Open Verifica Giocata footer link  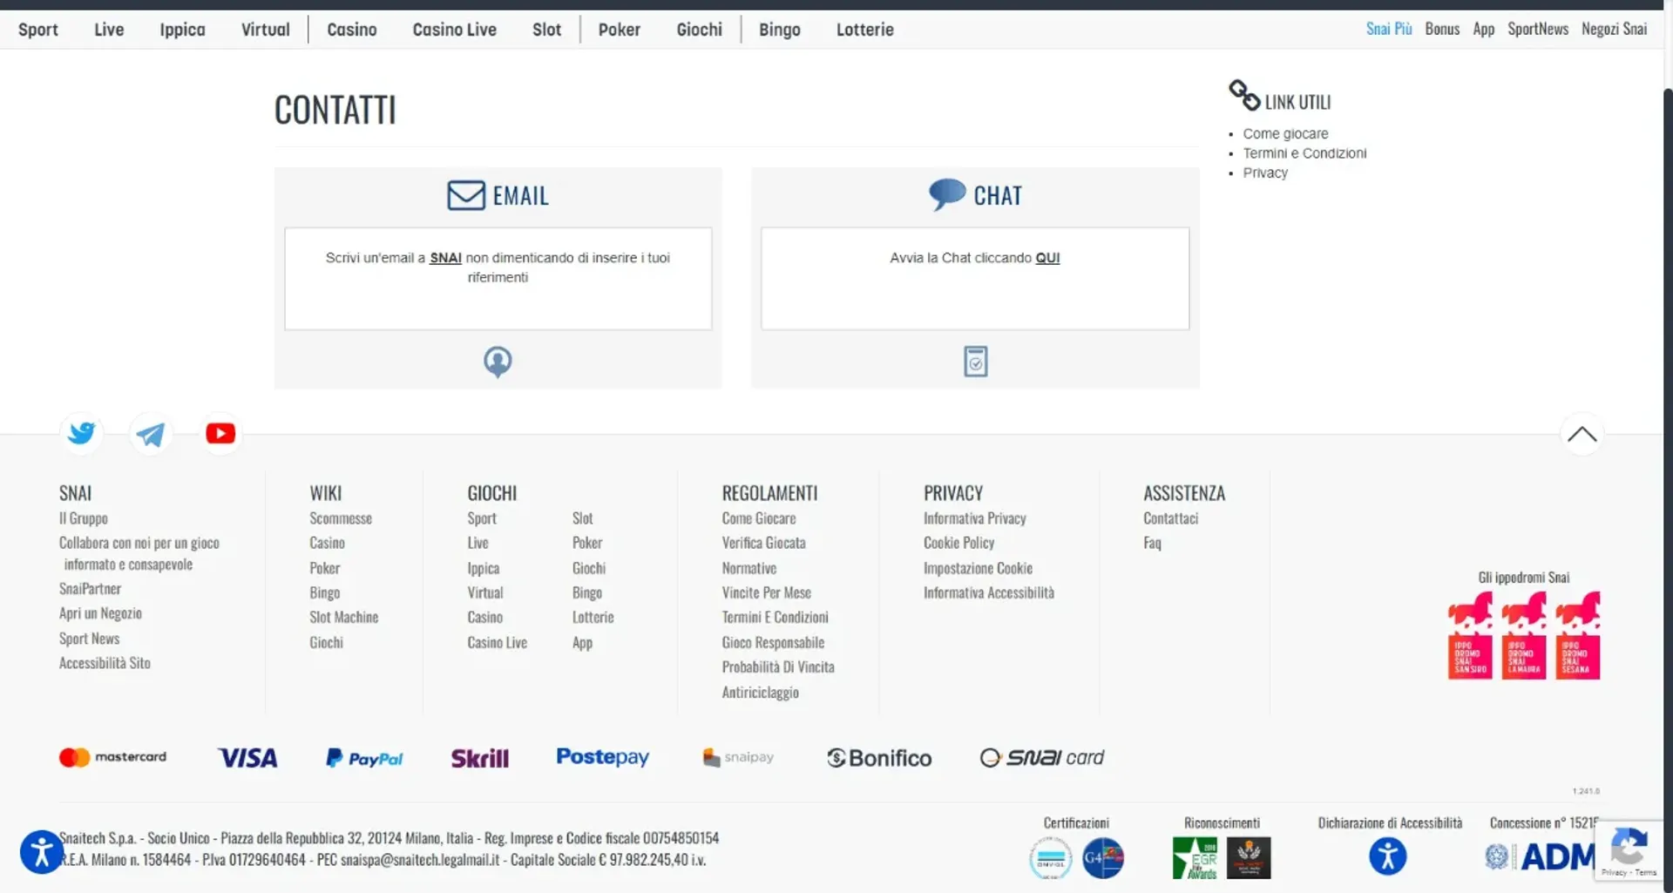[763, 543]
